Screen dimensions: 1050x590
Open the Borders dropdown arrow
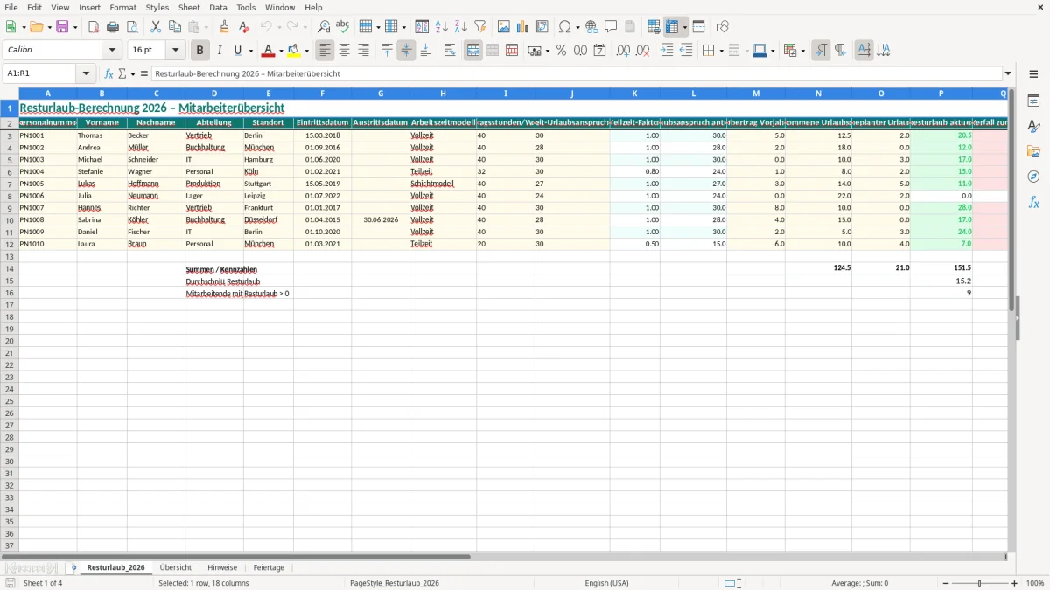(720, 51)
